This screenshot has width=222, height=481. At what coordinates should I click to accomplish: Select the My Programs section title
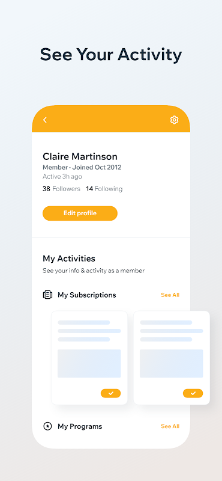(x=80, y=426)
